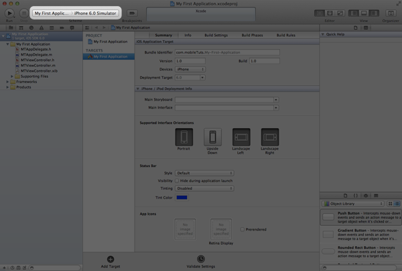402x271 pixels.
Task: Toggle Landscape Right orientation
Action: coord(270,137)
